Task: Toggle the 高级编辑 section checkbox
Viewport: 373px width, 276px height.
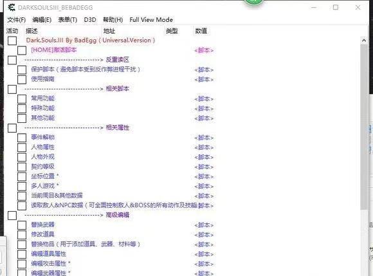Action: pos(12,216)
